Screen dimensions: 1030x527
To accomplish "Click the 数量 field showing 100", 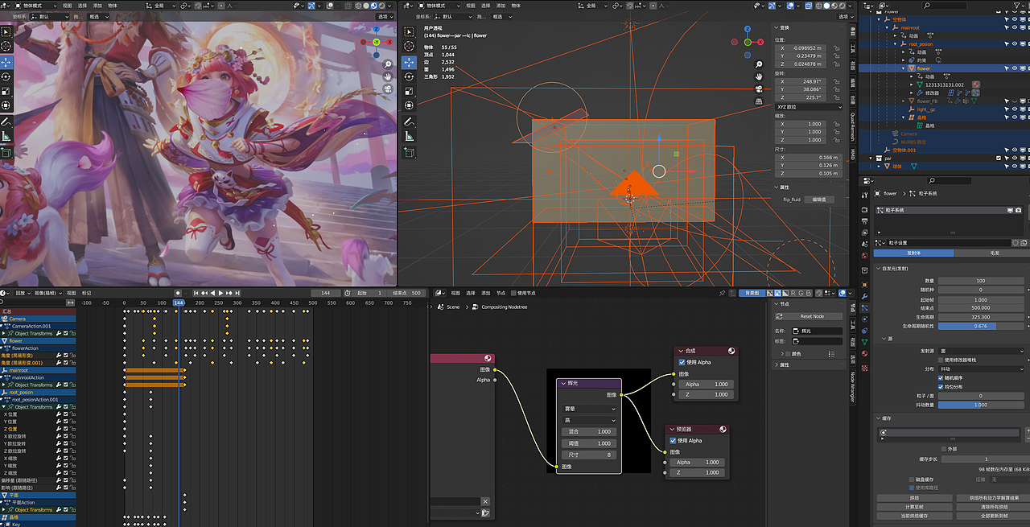I will (x=982, y=281).
